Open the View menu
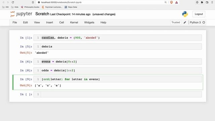 [x=37, y=23]
